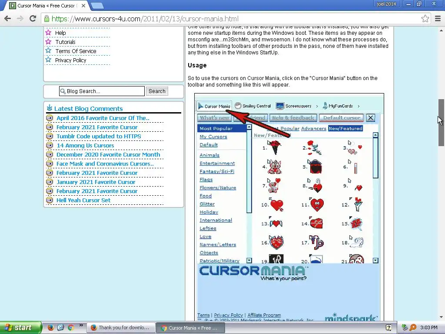Close the Cursor Mania panel with the X
The width and height of the screenshot is (445, 334).
371,117
